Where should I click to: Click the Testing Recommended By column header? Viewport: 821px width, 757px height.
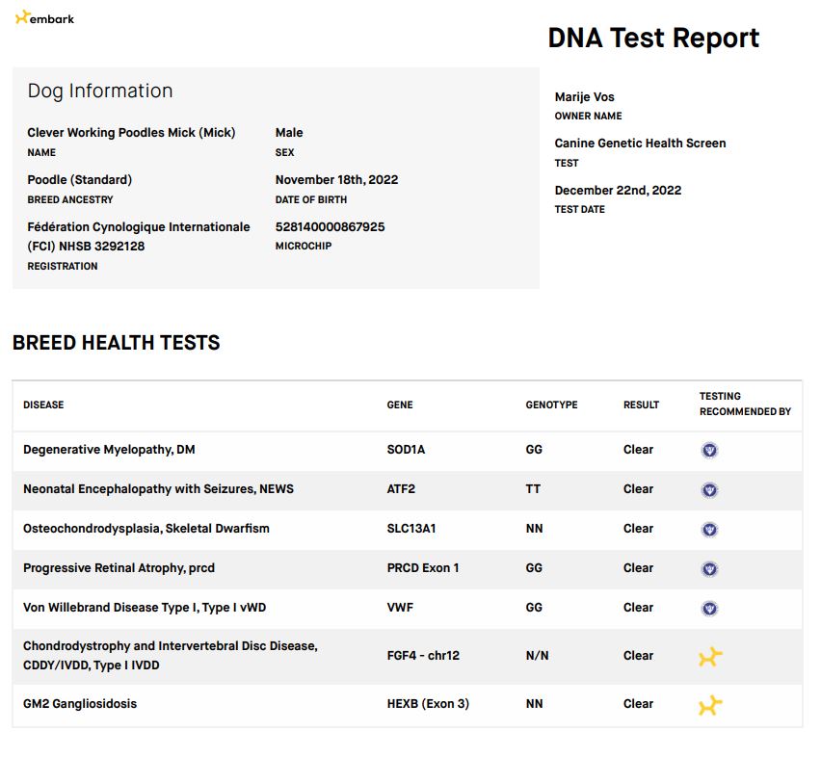744,404
